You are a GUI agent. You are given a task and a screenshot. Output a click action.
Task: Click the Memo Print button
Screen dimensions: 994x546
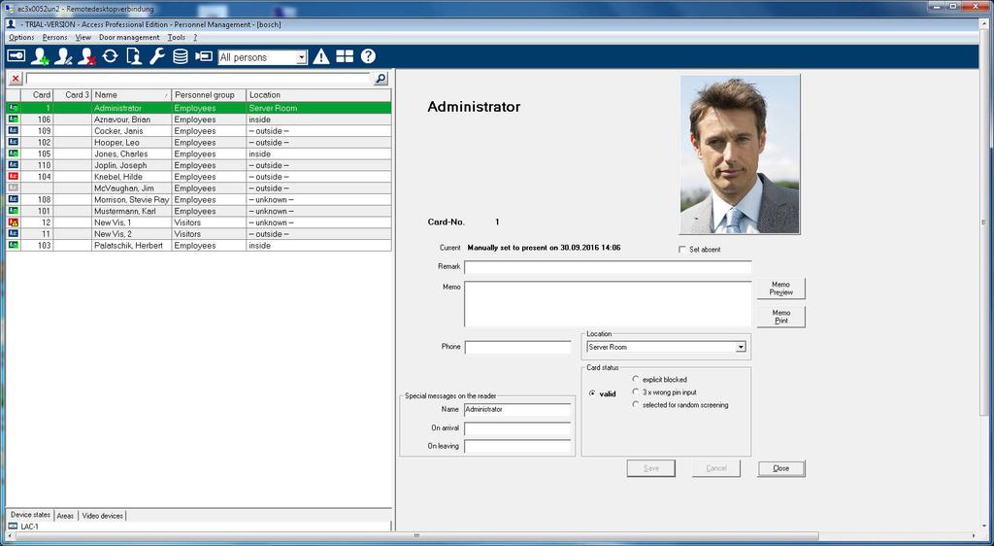point(781,317)
